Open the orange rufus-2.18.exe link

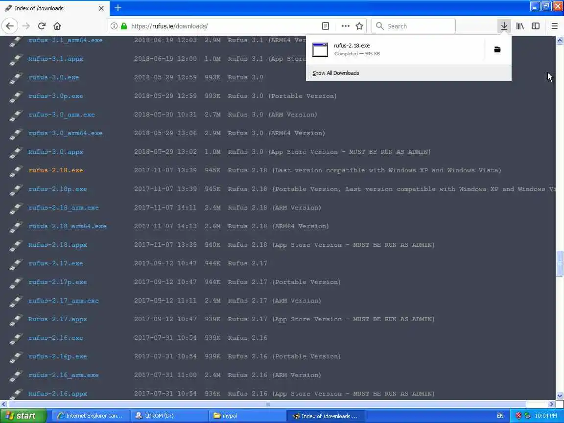[x=56, y=170]
